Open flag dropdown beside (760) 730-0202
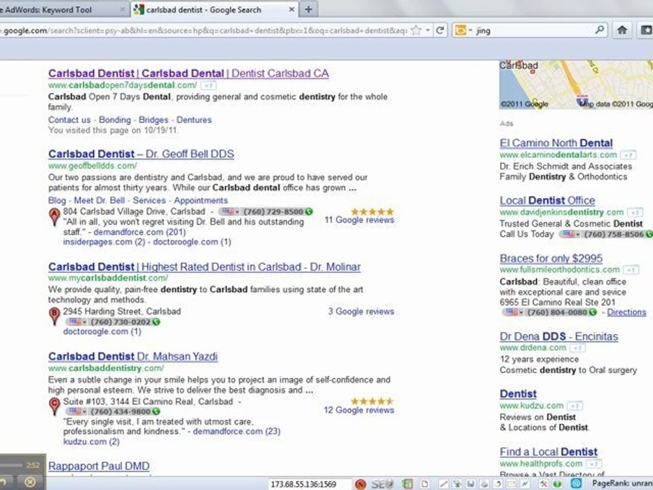 click(78, 322)
